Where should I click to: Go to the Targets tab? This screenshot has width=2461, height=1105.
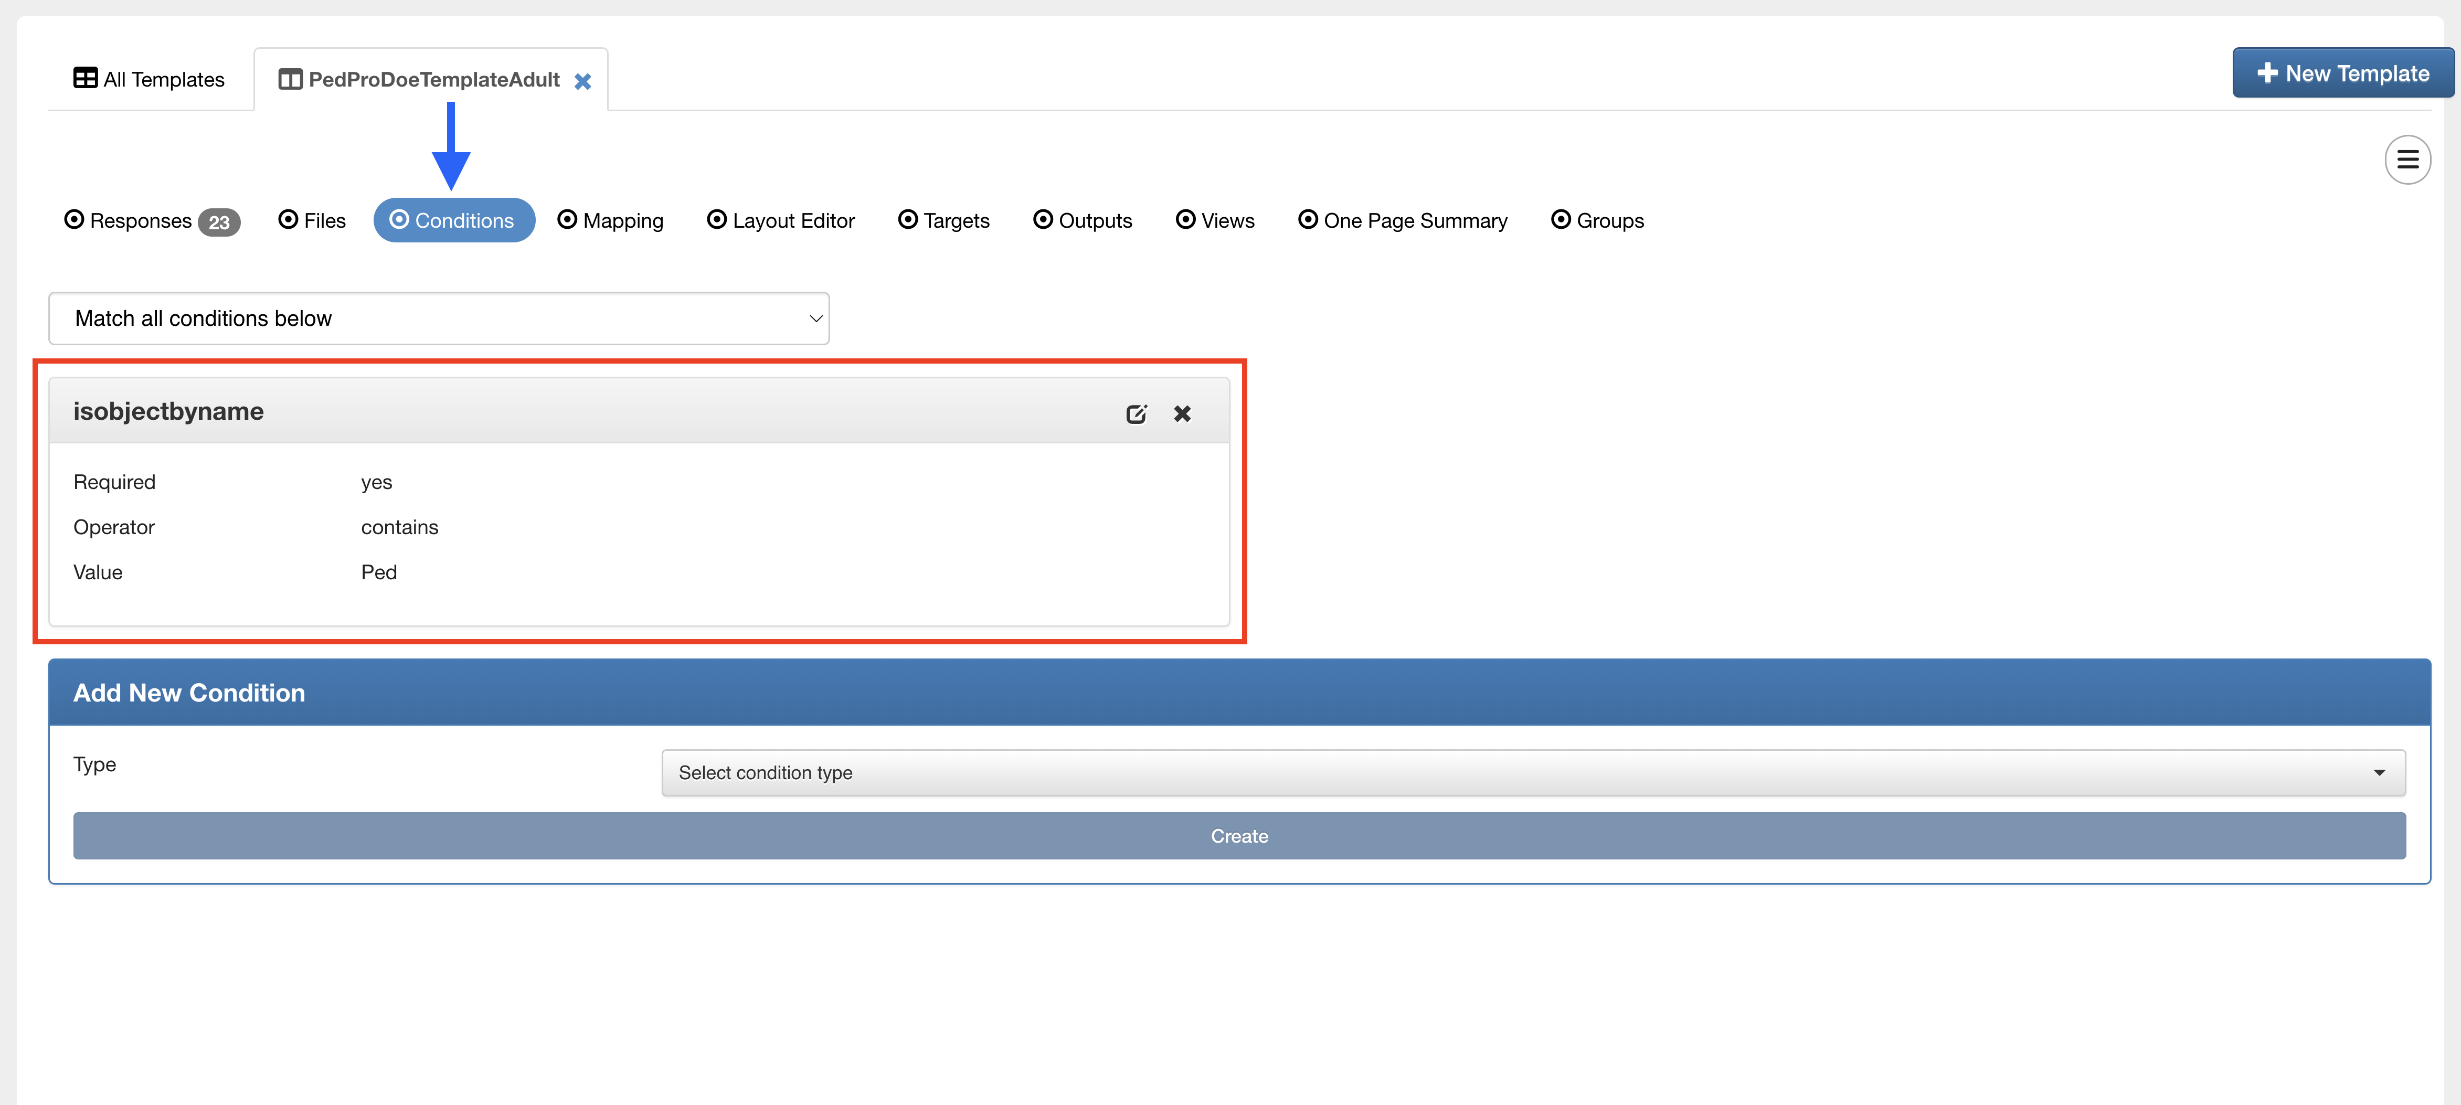click(x=944, y=220)
